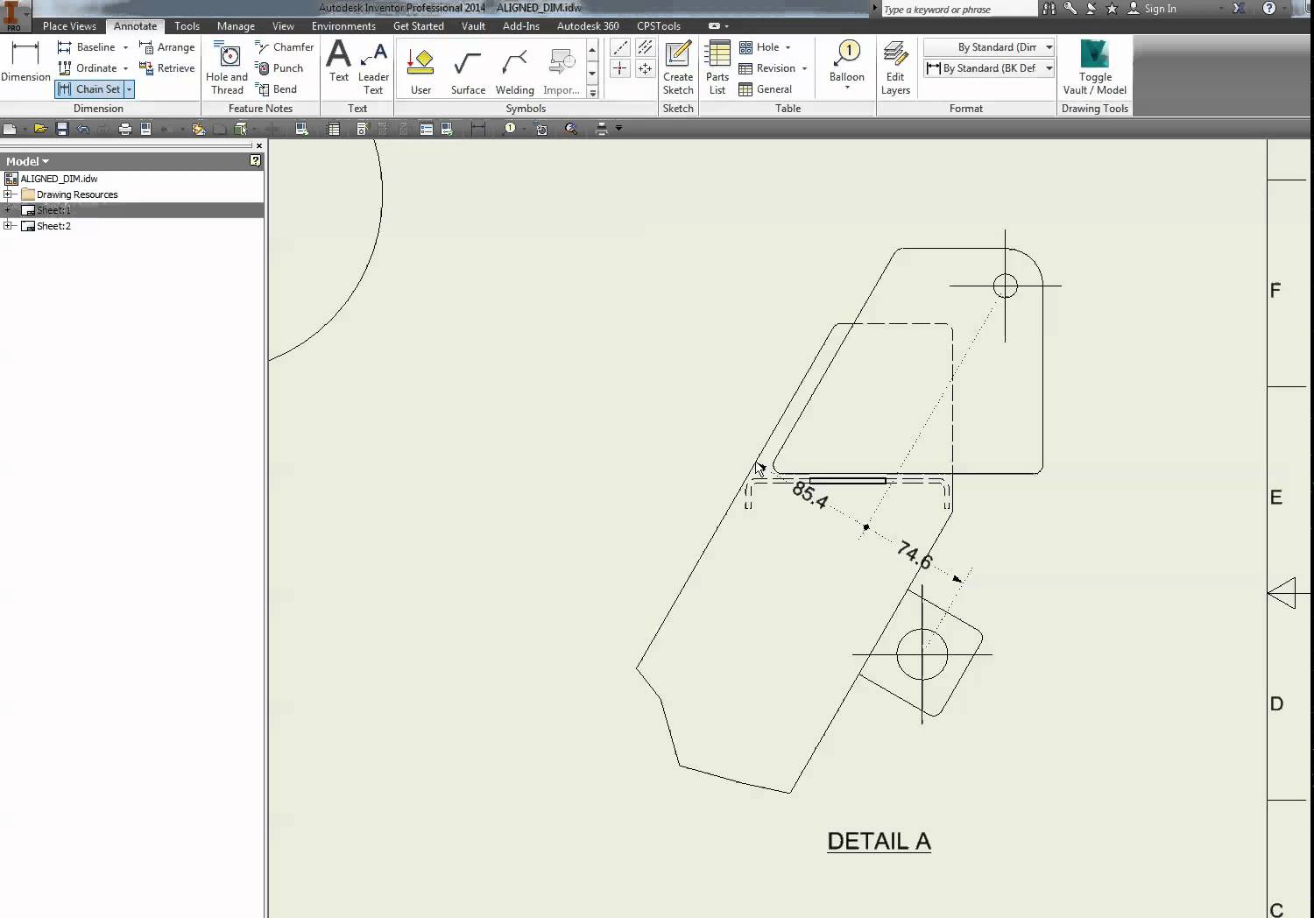1314x918 pixels.
Task: Switch to the Place Views tab
Action: [x=69, y=26]
